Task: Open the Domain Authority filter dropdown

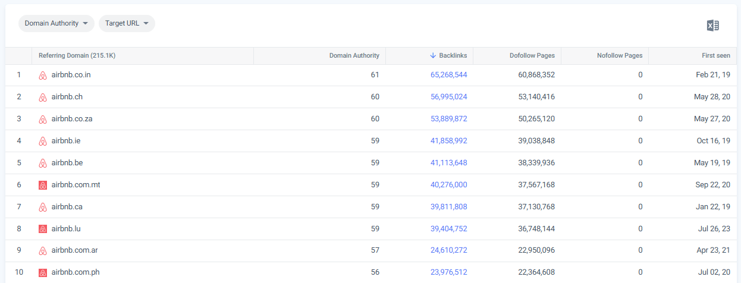Action: [x=56, y=23]
